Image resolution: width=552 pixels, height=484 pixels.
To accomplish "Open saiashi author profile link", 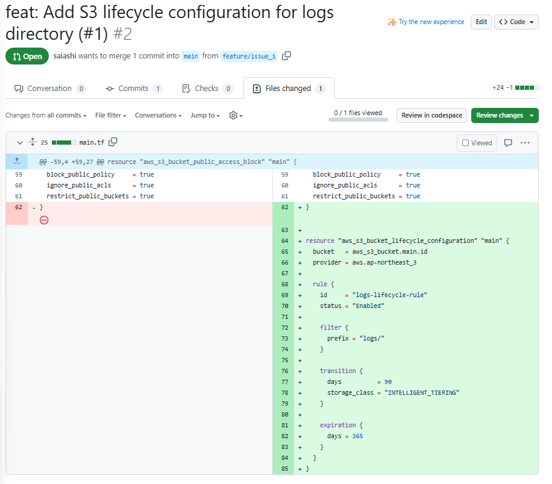I will click(x=64, y=55).
